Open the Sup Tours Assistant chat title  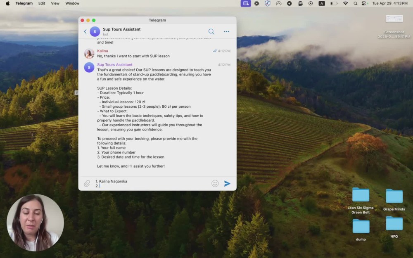click(x=122, y=29)
